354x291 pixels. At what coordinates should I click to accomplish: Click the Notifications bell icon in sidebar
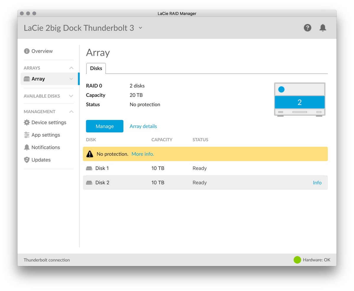[x=27, y=147]
